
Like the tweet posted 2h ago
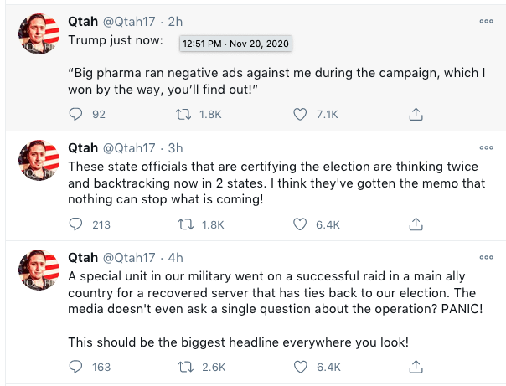301,114
